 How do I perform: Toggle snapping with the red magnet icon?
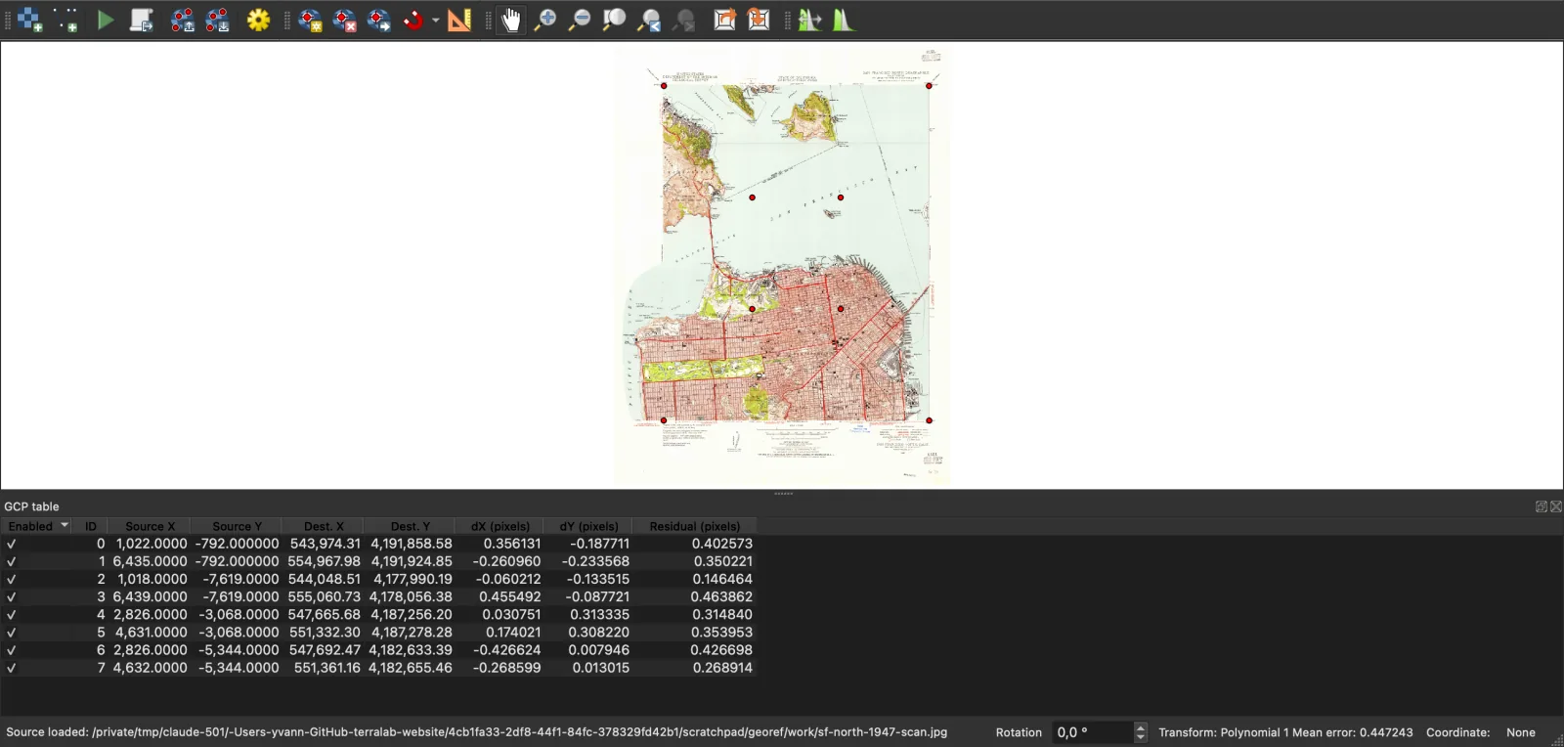click(414, 20)
